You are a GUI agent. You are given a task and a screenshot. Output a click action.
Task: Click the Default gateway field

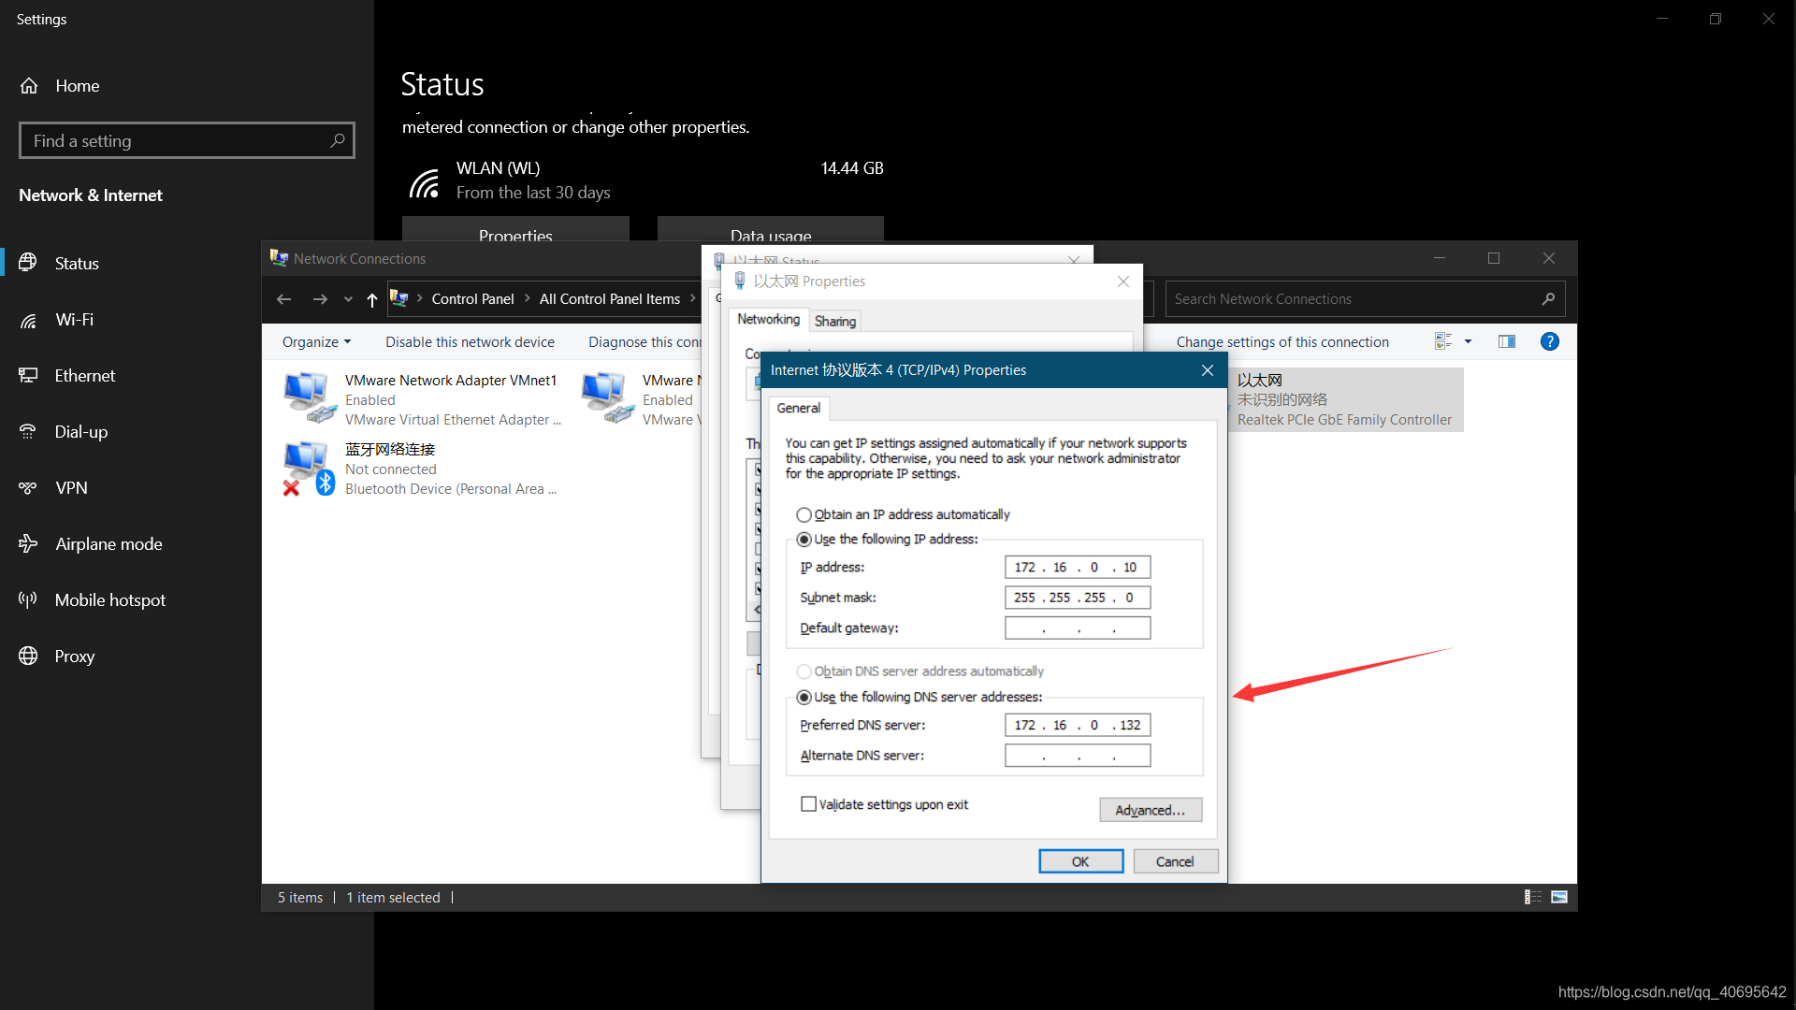pyautogui.click(x=1078, y=628)
